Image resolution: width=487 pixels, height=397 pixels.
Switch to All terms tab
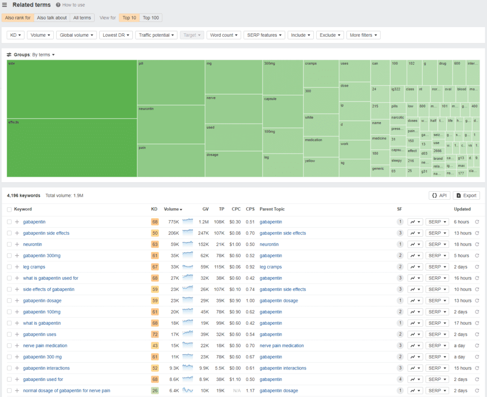click(x=82, y=18)
